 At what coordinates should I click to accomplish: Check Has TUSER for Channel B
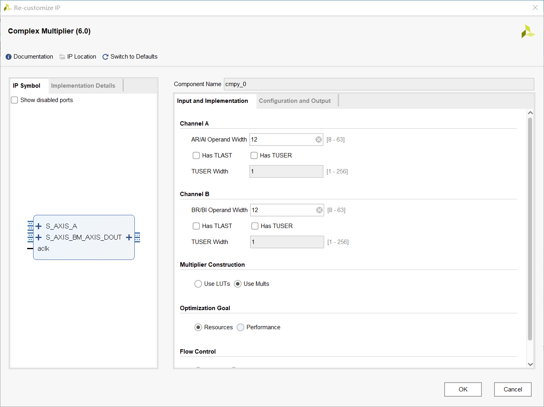tap(255, 226)
